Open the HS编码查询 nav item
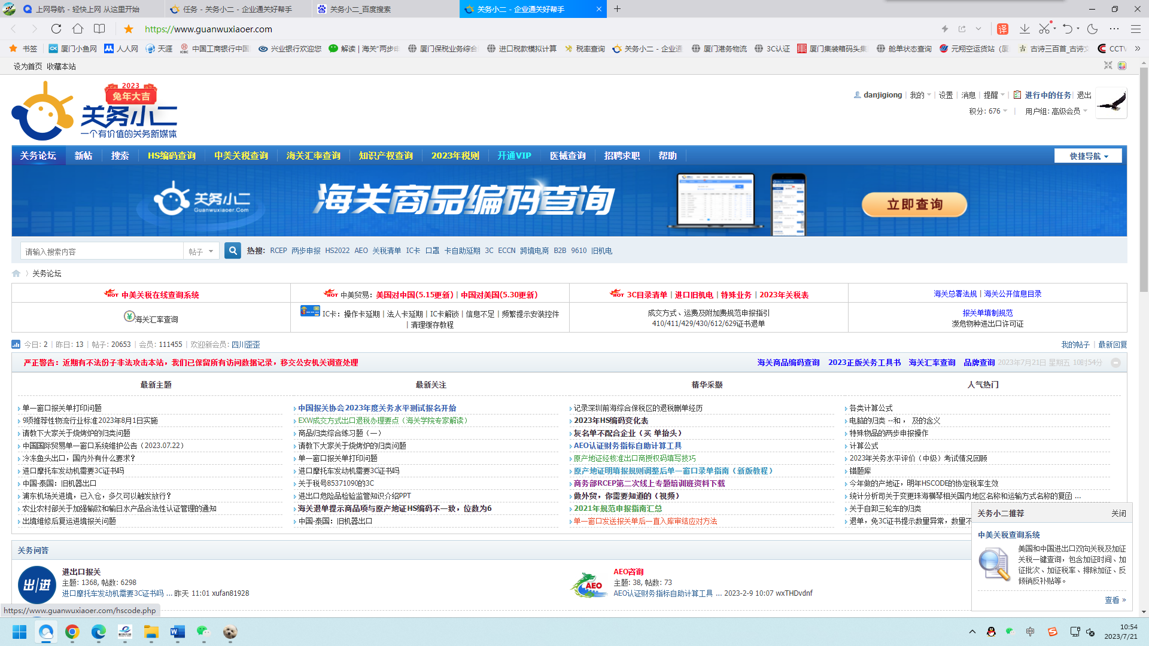 pos(172,156)
